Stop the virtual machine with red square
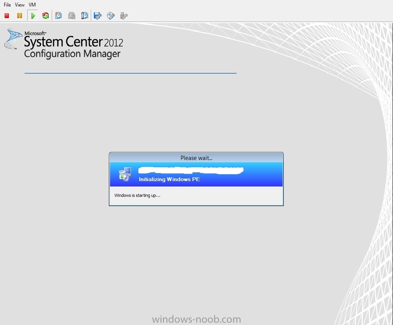The width and height of the screenshot is (393, 325). coord(7,16)
